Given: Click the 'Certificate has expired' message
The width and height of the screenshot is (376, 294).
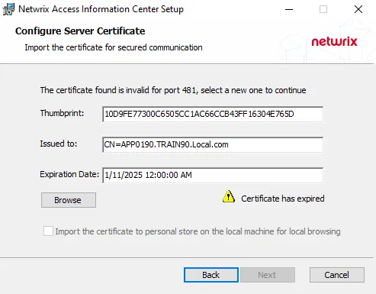Looking at the screenshot, I should [283, 199].
